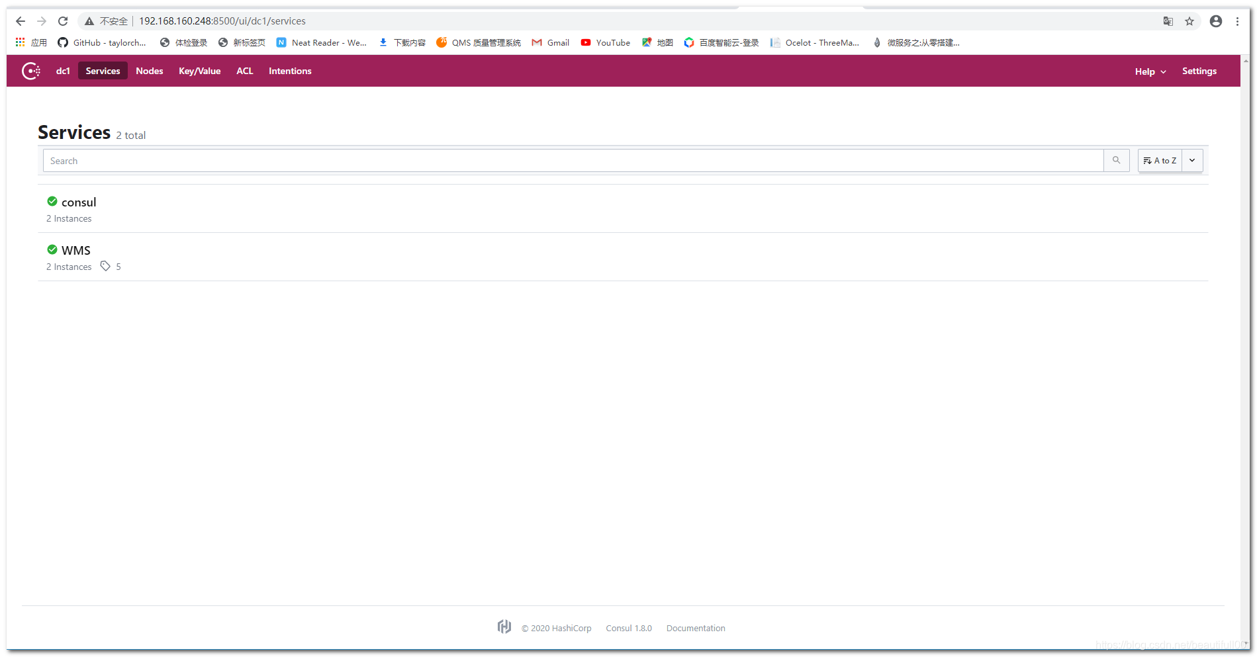This screenshot has height=657, width=1257.
Task: Click the Consul 1.8.0 version link
Action: pos(629,628)
